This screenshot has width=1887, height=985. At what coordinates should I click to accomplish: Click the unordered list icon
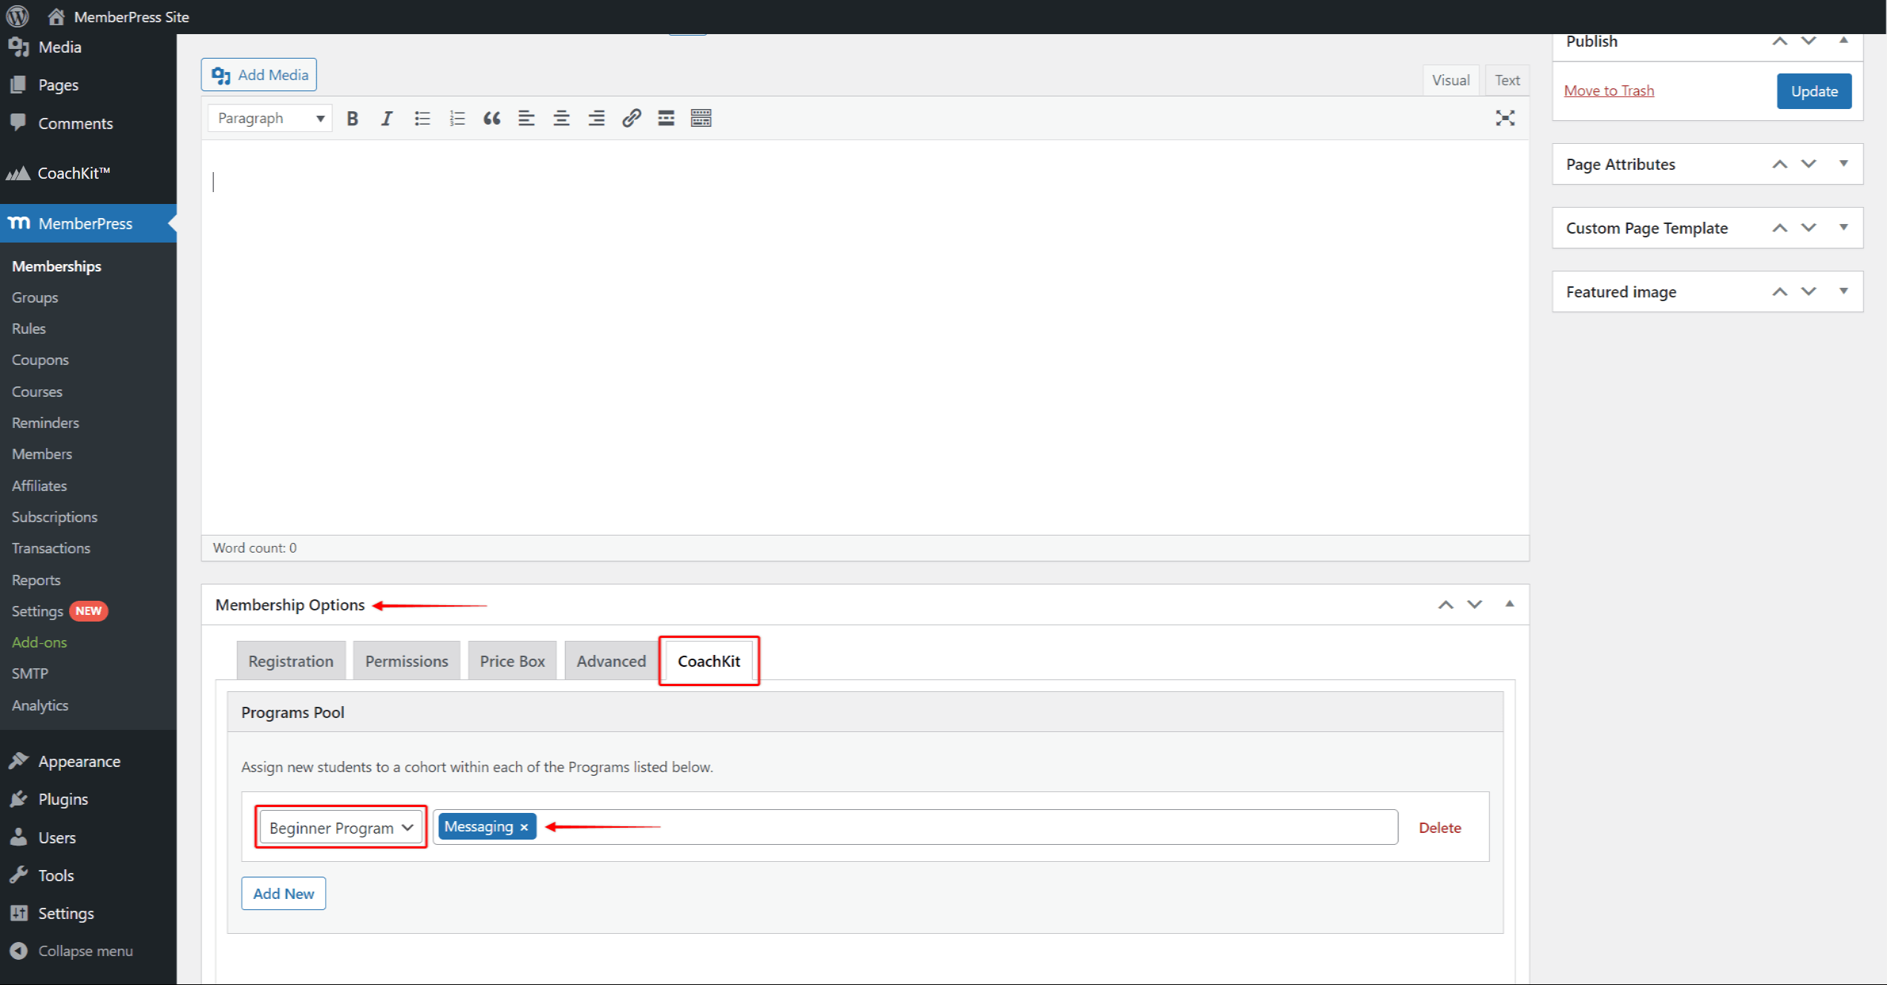(423, 119)
